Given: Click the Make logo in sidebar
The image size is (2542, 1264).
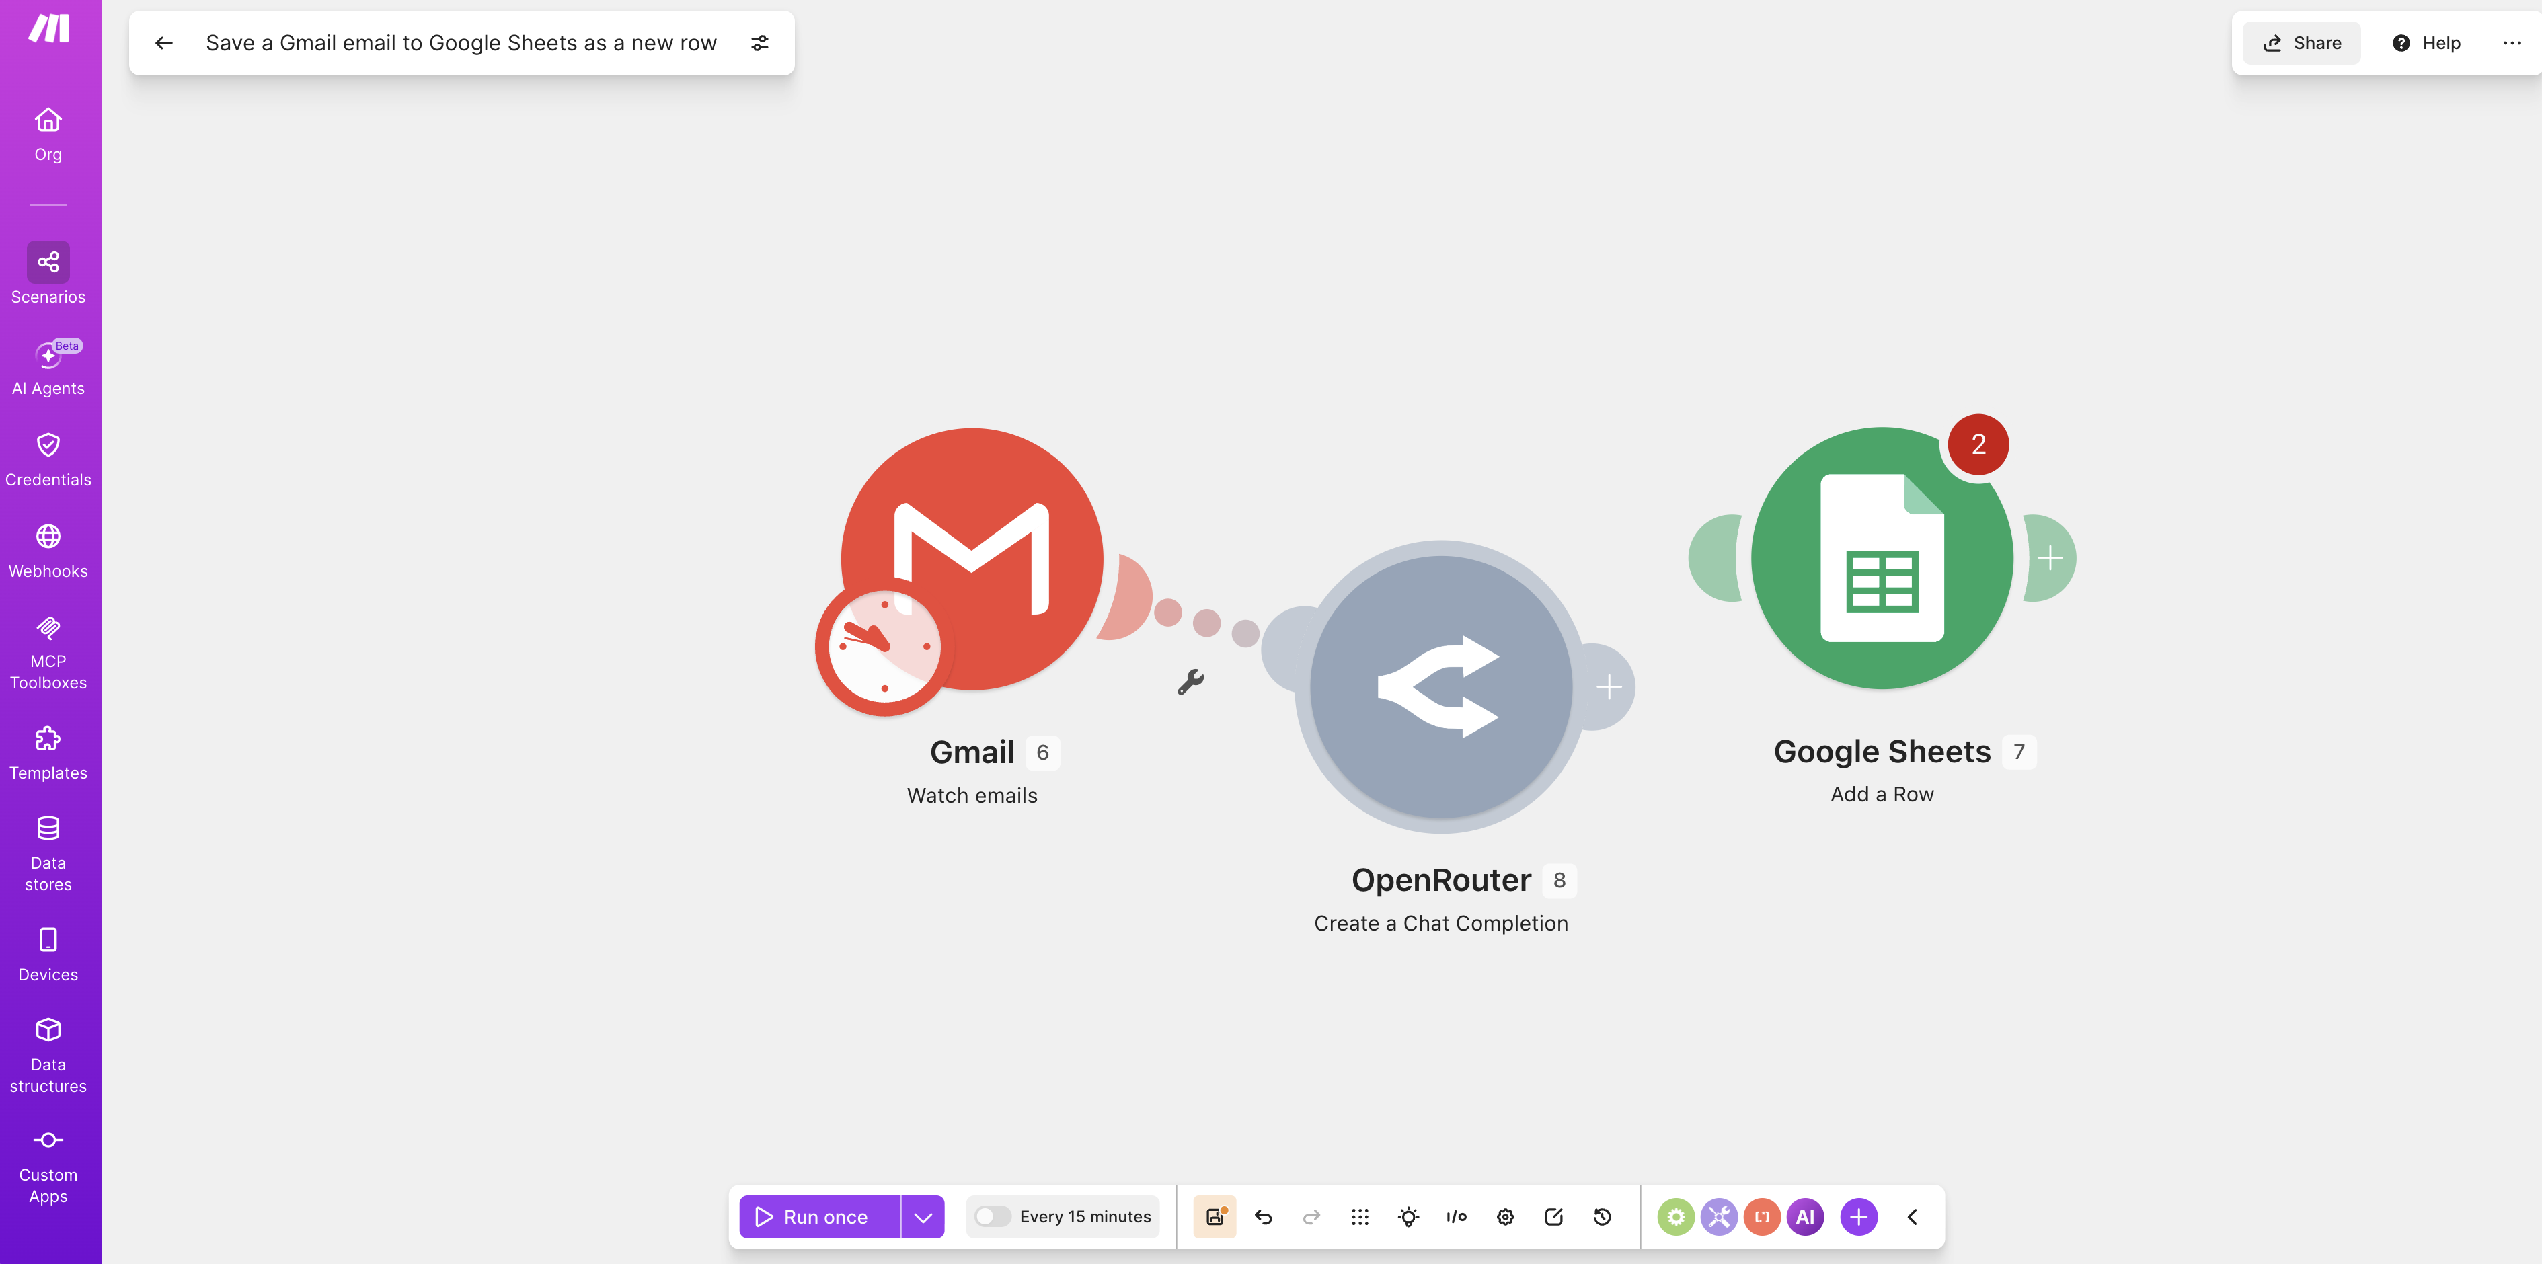Looking at the screenshot, I should (x=48, y=29).
